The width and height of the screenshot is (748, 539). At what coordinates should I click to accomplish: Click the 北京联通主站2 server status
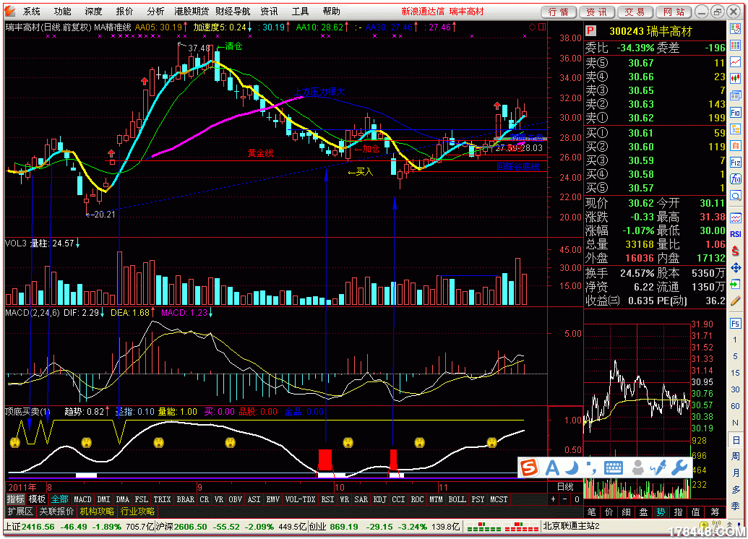(572, 526)
